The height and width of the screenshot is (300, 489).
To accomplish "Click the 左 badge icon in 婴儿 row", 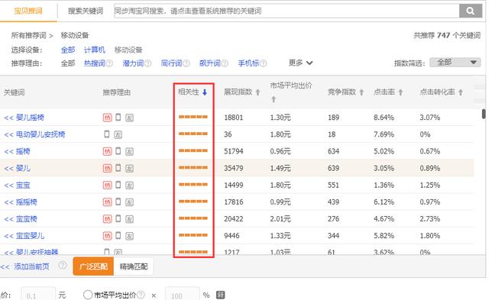I will 129,169.
